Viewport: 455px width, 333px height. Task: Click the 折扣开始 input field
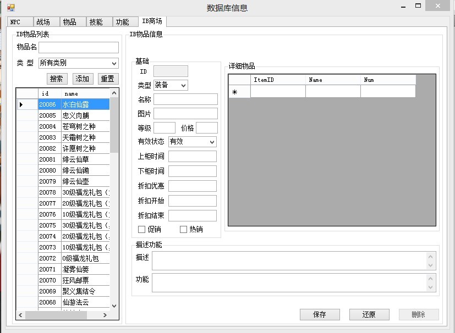[x=193, y=201]
